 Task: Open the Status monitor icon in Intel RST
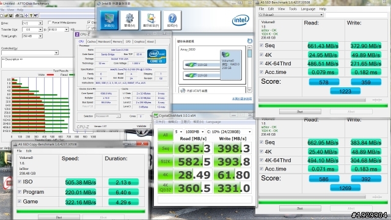pos(109,20)
